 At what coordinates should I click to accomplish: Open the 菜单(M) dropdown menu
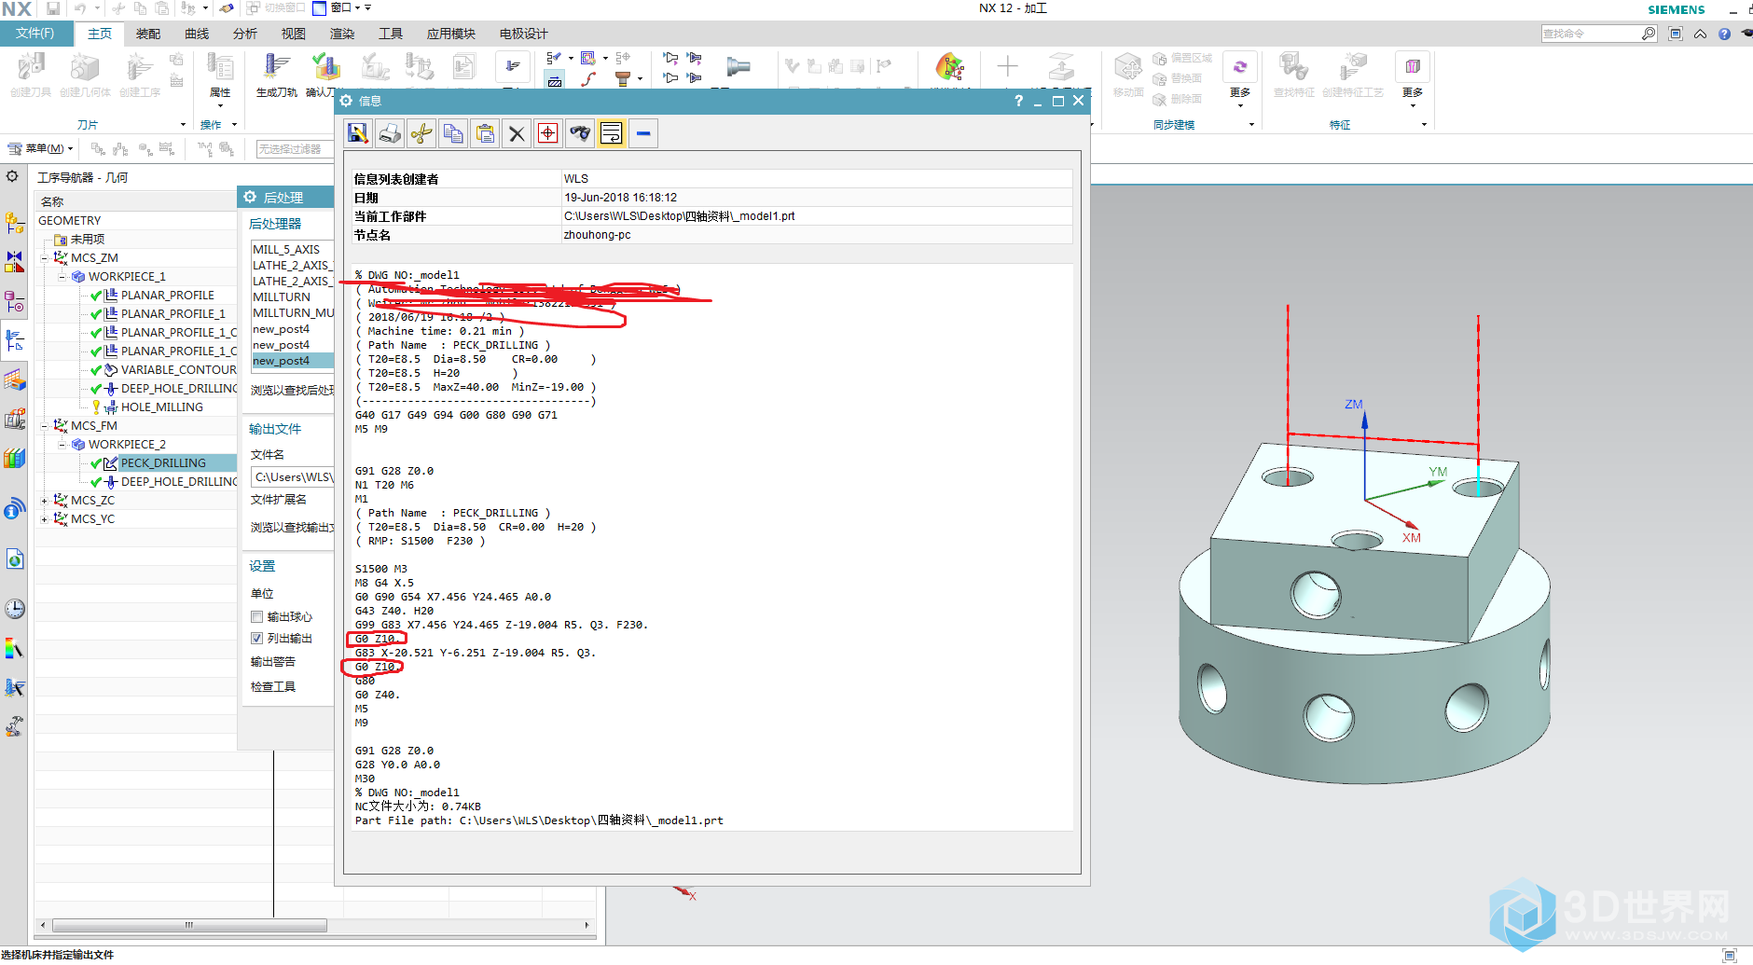[x=40, y=148]
